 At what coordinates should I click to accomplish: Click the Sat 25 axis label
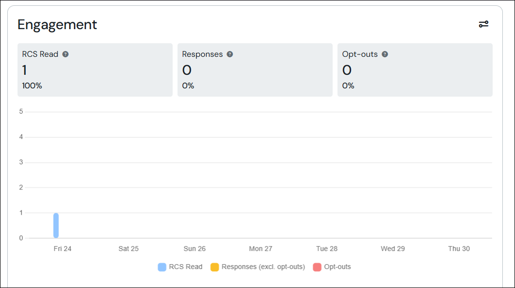(x=128, y=249)
